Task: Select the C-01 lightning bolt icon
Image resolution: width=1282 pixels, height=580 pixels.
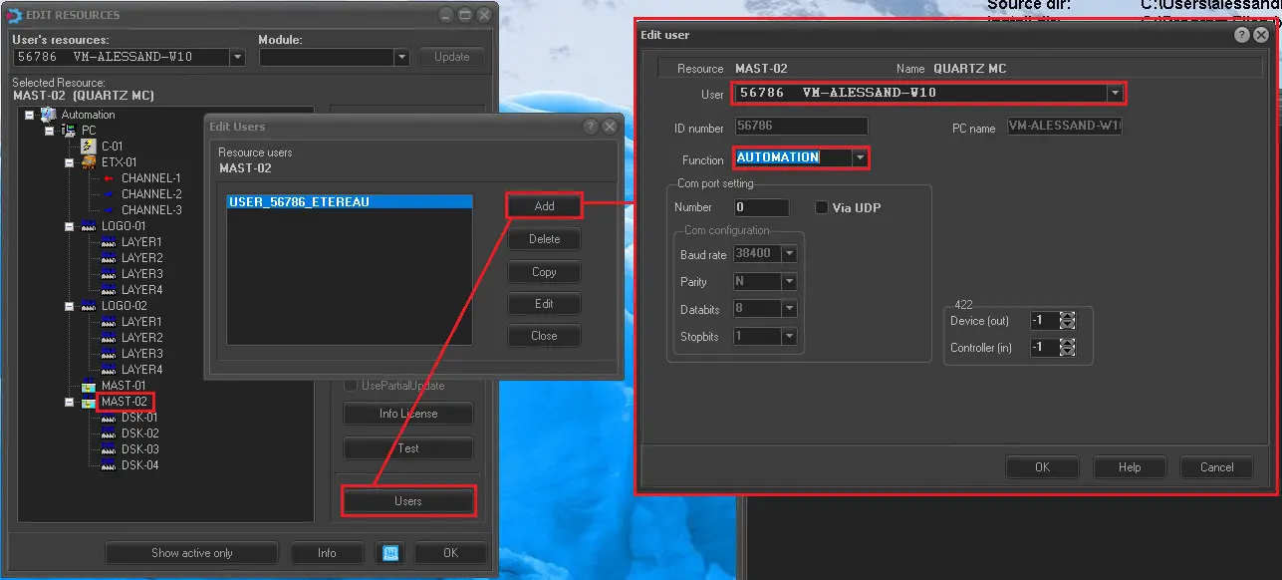Action: (x=89, y=146)
